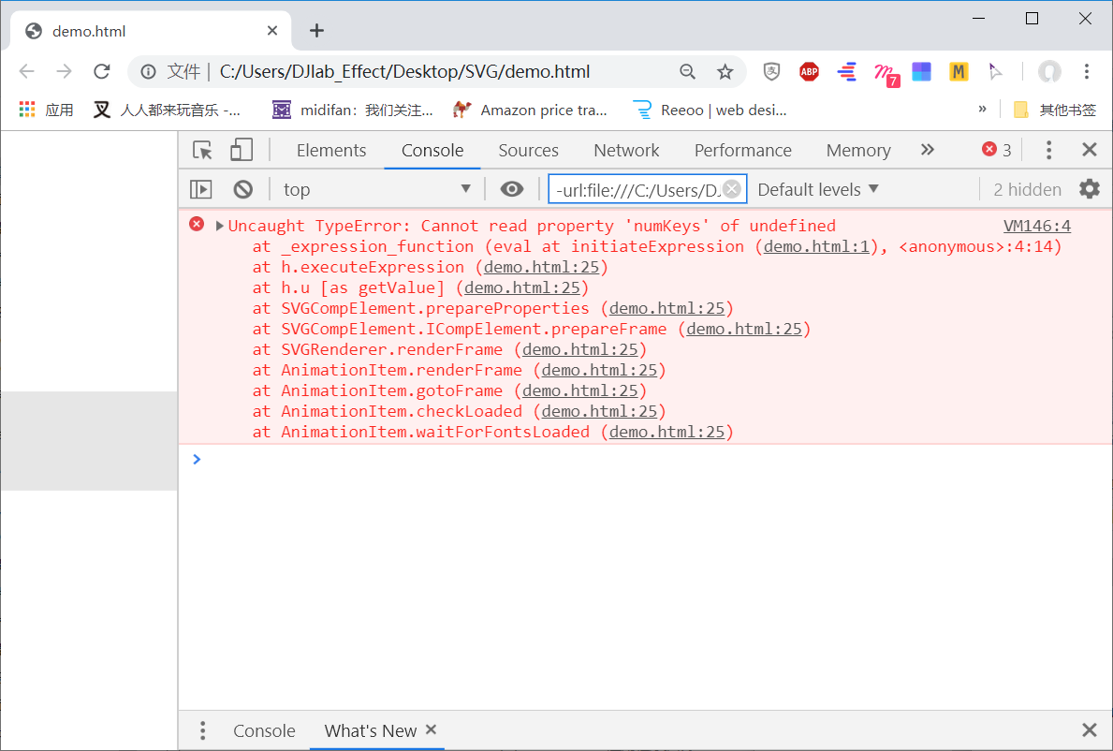Show hidden bookmarks via the double chevron
This screenshot has width=1113, height=751.
982,109
